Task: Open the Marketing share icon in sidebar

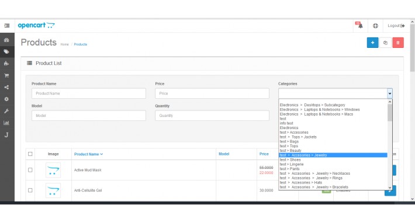Action: 6,87
